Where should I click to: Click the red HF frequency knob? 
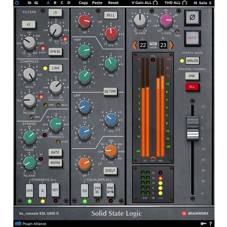[x=111, y=34]
